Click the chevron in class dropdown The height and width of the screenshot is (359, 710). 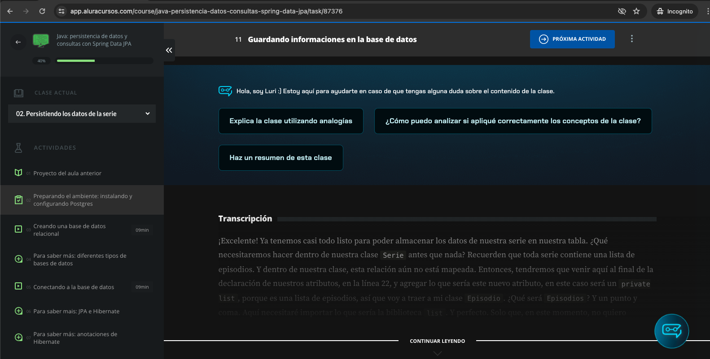coord(148,114)
